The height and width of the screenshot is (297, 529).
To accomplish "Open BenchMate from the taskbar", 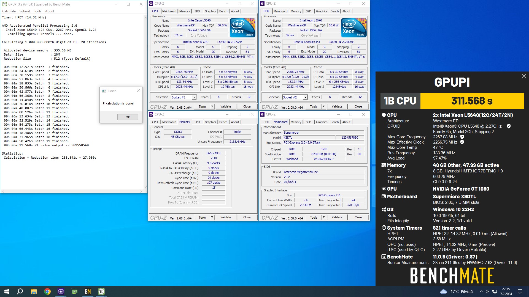I will 88,291.
